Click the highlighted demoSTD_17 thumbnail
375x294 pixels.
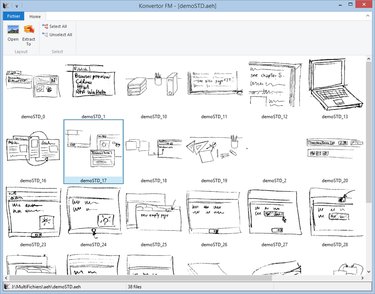tap(94, 152)
